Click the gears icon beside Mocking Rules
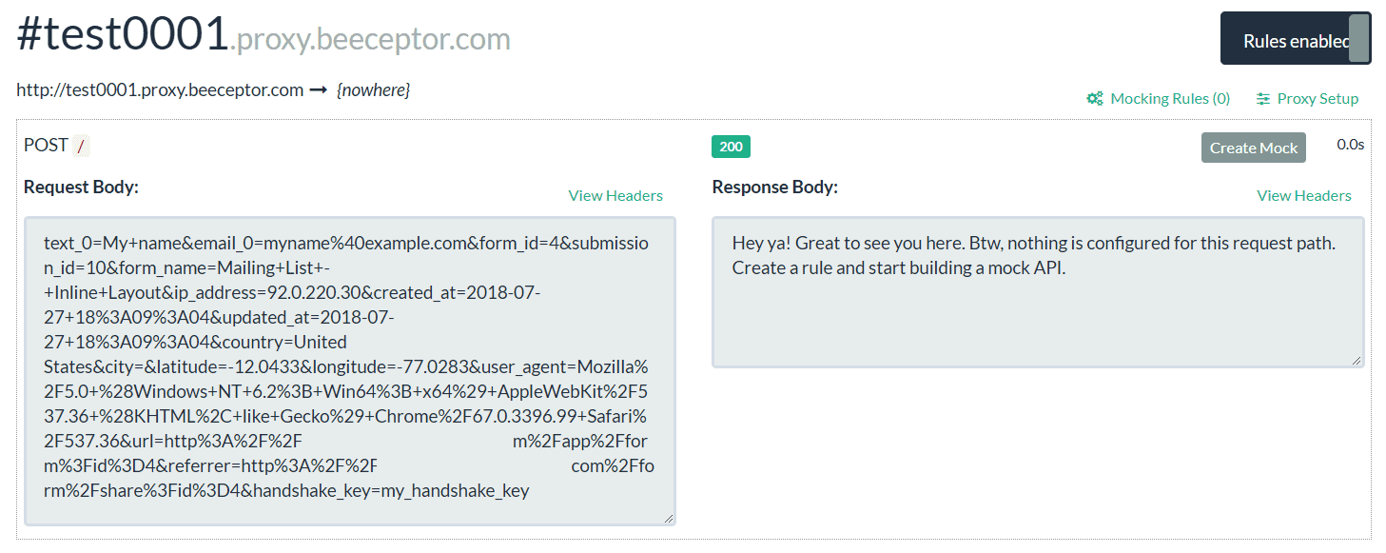Screen dimensions: 1386x553 1095,99
